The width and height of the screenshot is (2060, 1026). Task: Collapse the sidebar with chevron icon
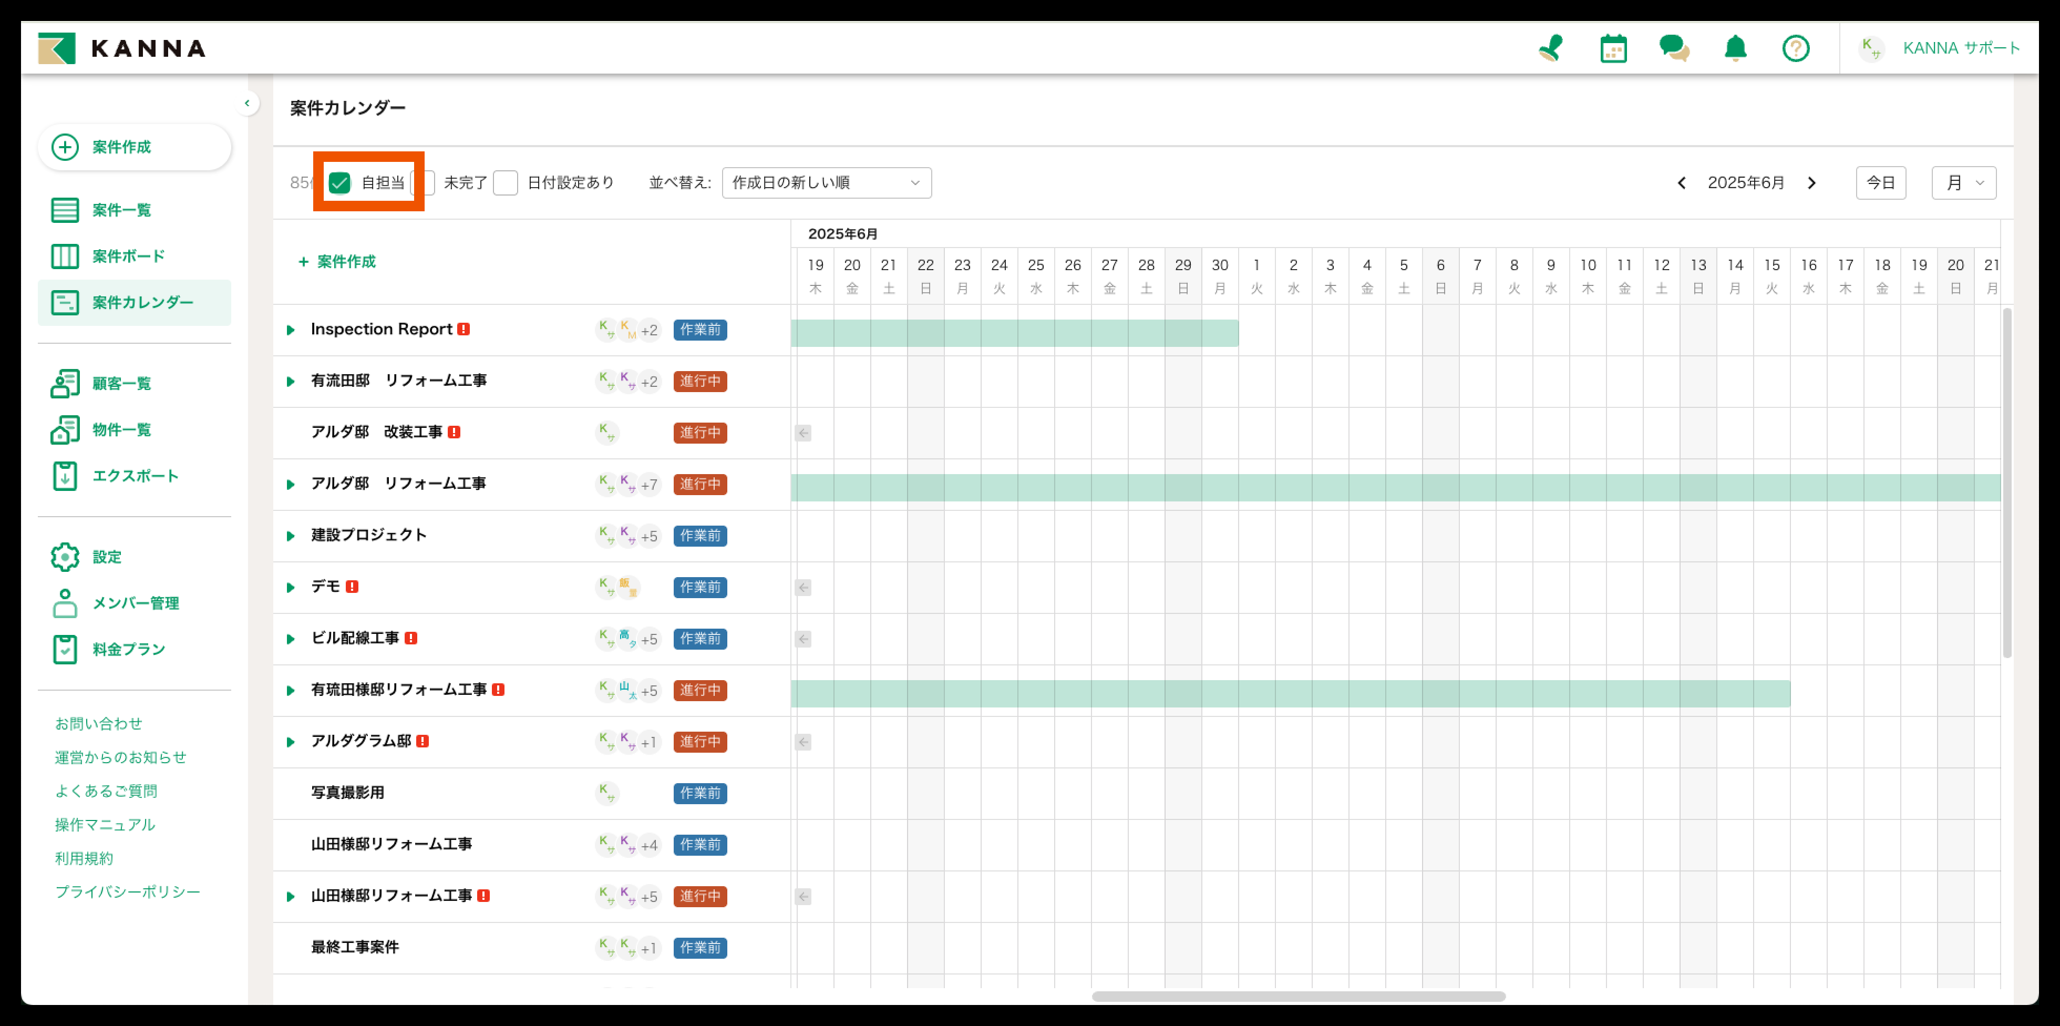(247, 103)
